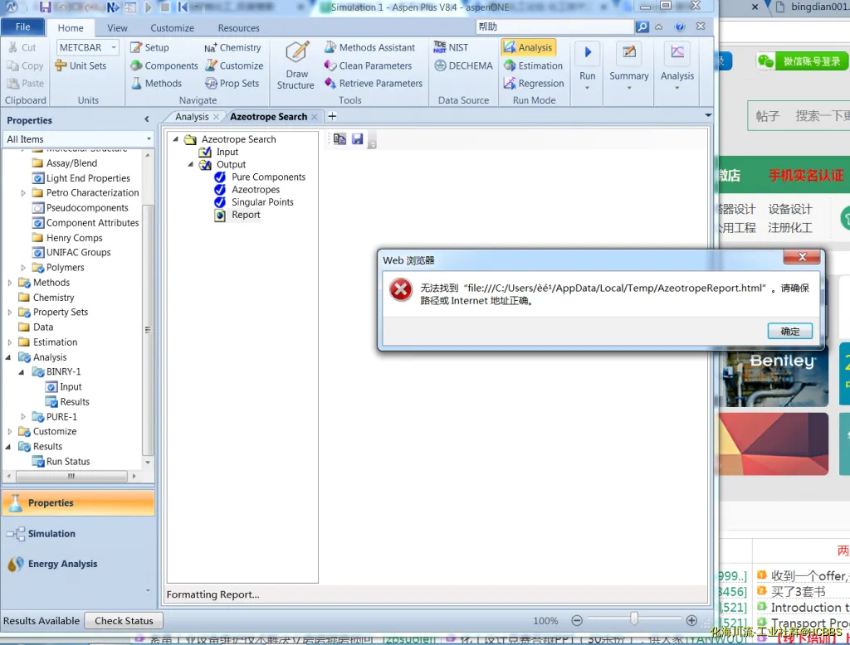The image size is (850, 645).
Task: Launch the Draw Structure tool
Action: point(296,65)
